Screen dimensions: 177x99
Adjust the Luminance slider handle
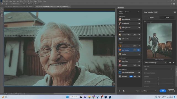pyautogui.click(x=158, y=78)
